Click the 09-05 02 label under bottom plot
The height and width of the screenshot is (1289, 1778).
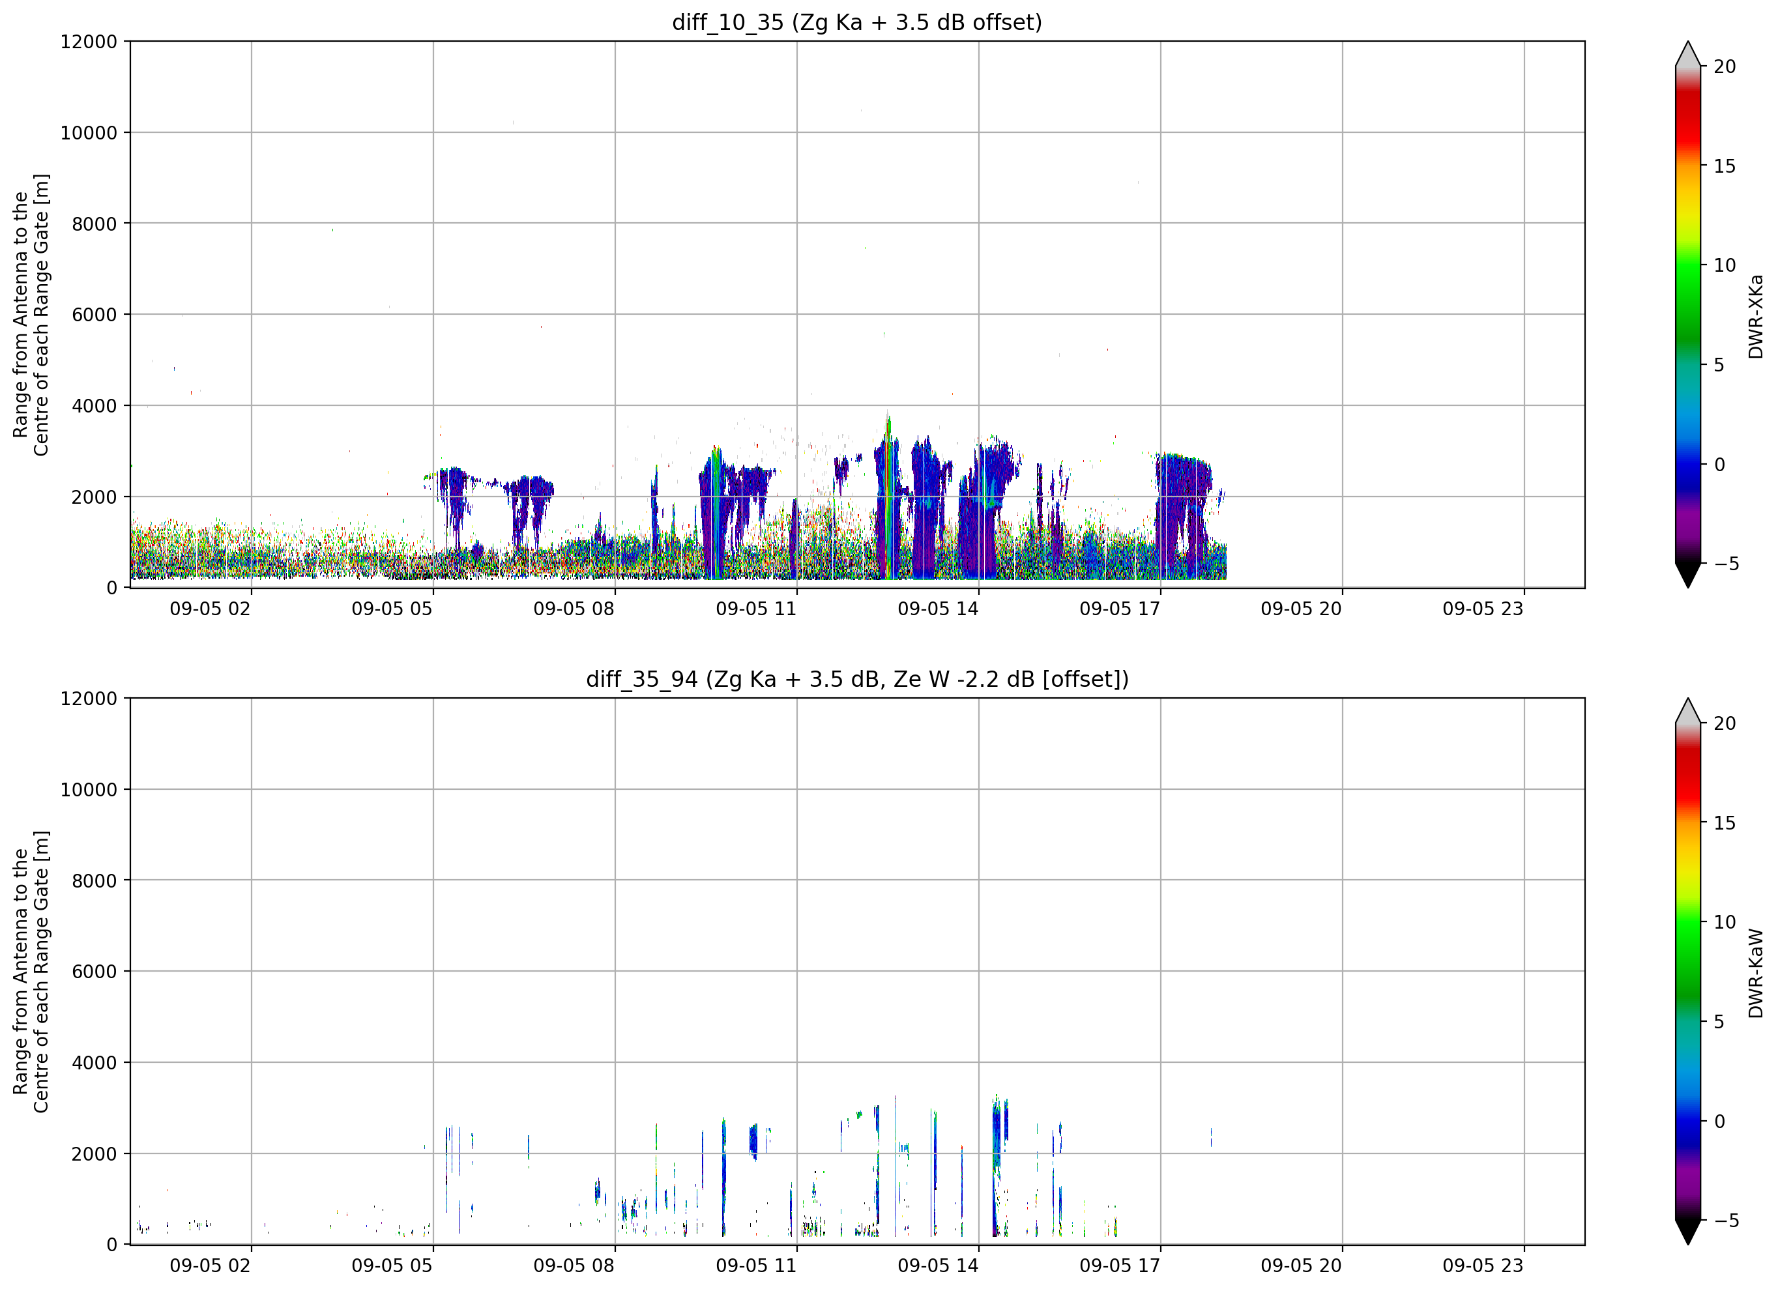pos(210,1266)
